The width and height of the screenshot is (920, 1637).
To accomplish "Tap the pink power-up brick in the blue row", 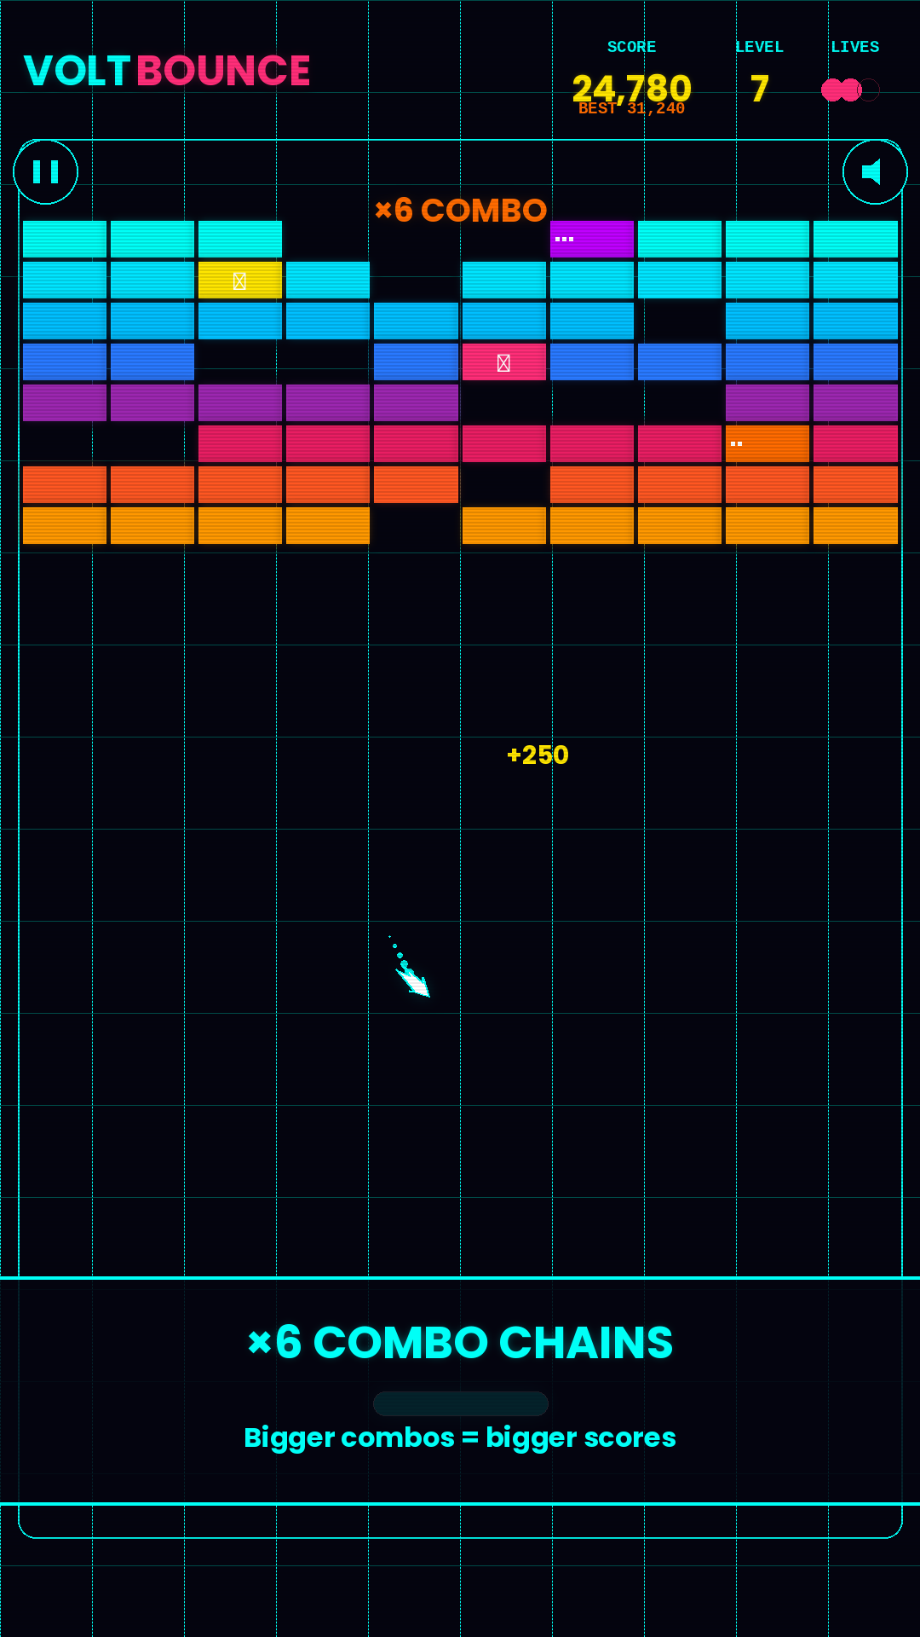I will tap(503, 362).
